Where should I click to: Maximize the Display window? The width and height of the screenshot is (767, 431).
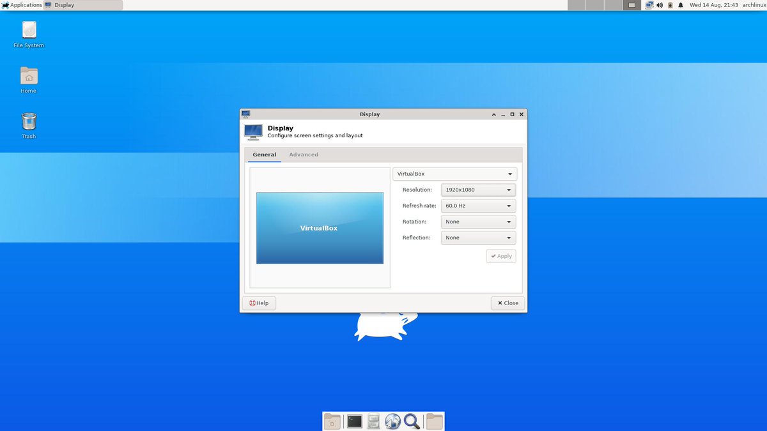pyautogui.click(x=512, y=114)
